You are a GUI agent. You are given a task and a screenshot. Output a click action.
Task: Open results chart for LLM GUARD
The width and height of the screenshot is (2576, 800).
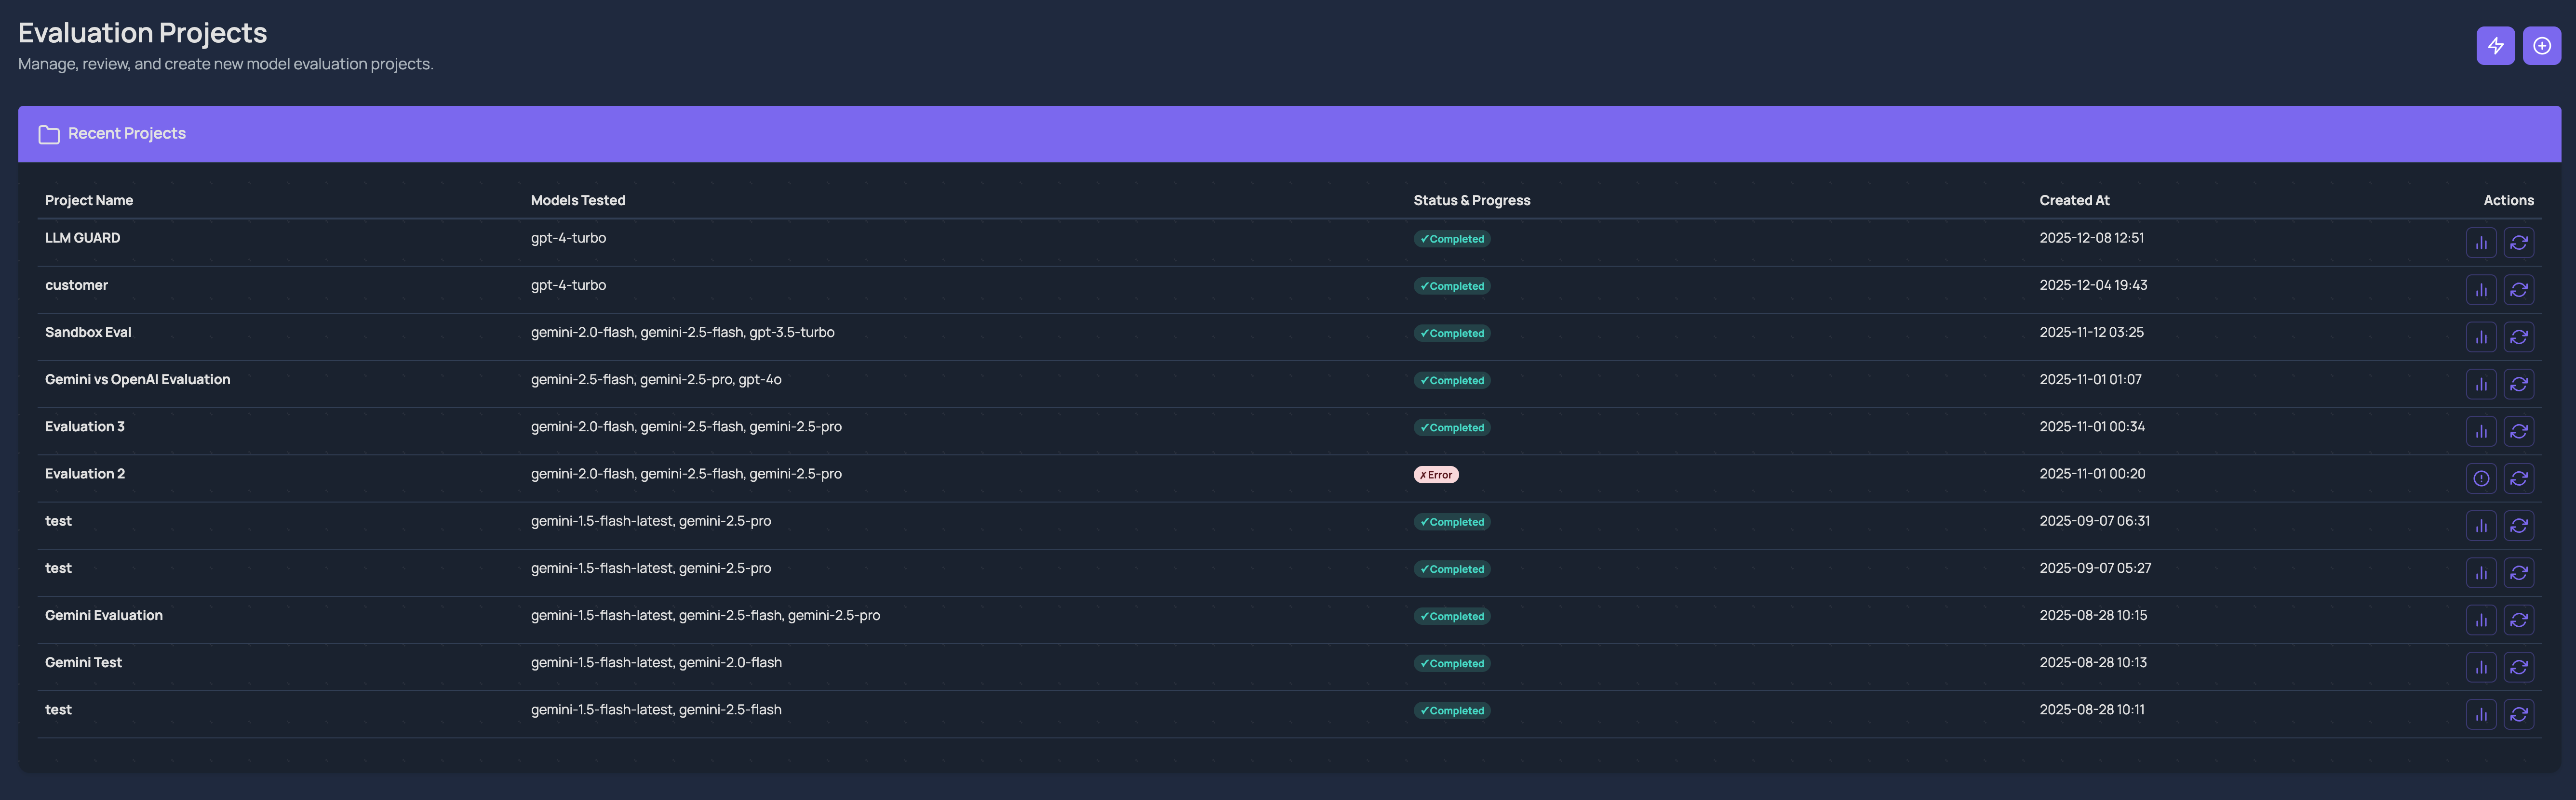pyautogui.click(x=2481, y=242)
